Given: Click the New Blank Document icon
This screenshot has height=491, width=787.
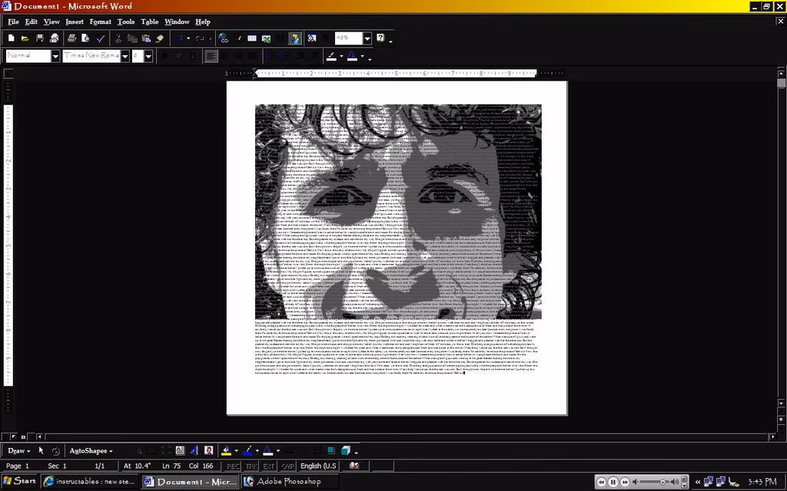Looking at the screenshot, I should (11, 38).
